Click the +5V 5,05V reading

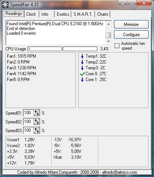click(67, 151)
